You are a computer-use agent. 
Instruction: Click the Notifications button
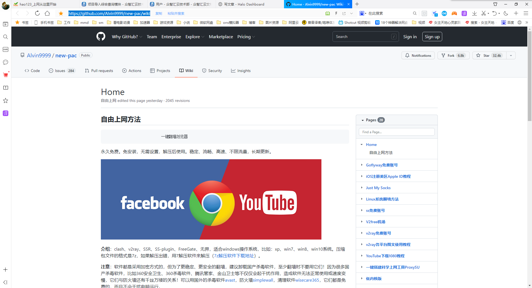click(x=418, y=55)
